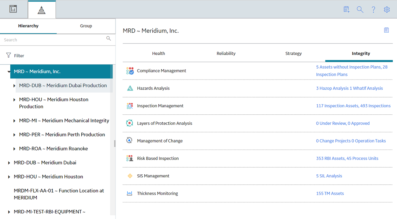Screen dimensions: 397x219
Task: Click the Thickness Monitoring icon
Action: point(130,193)
